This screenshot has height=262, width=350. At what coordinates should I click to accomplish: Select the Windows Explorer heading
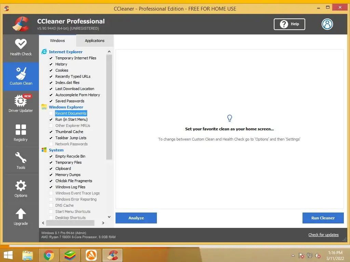coord(66,107)
